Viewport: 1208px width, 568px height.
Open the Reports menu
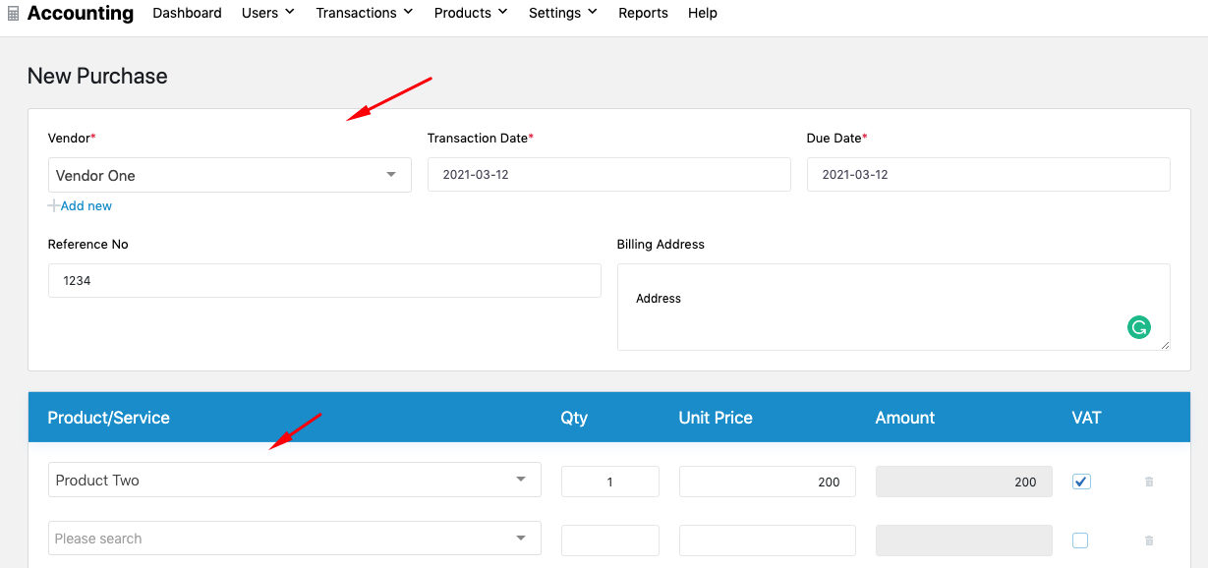[x=643, y=13]
